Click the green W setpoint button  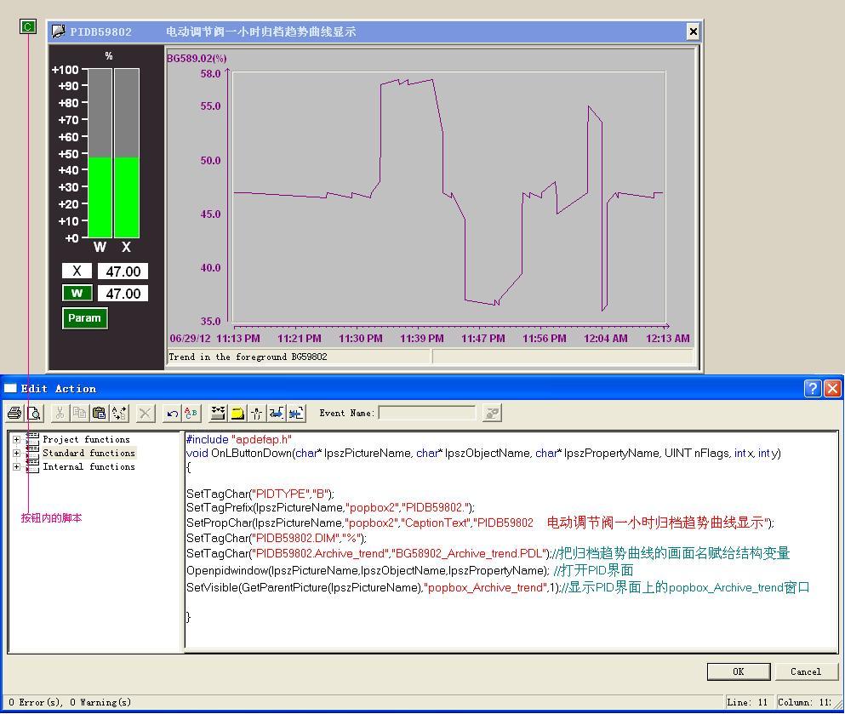pyautogui.click(x=77, y=293)
